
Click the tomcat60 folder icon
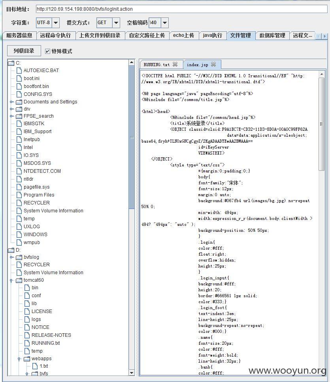tap(19, 281)
